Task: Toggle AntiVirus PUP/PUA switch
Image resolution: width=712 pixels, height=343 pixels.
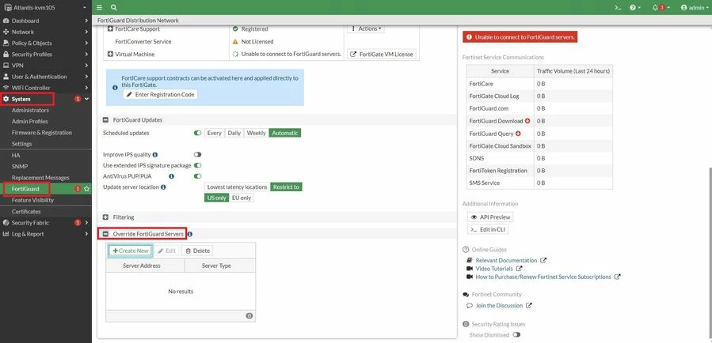Action: [x=197, y=175]
